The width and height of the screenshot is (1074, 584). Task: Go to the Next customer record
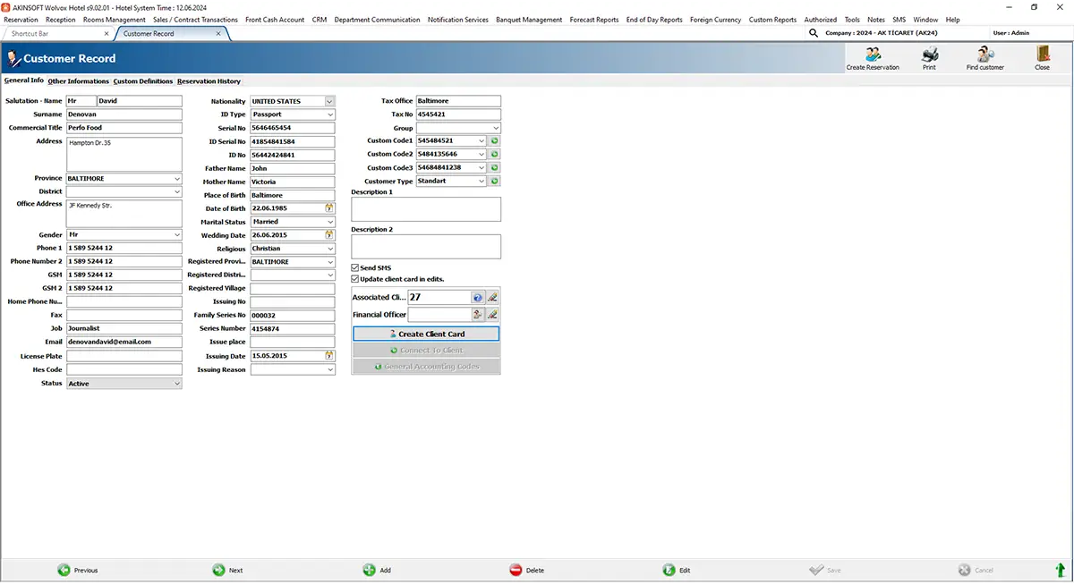227,570
